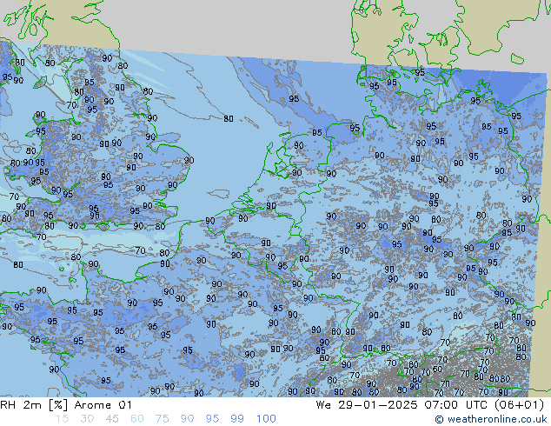Click the 'RH 2m [%] Arome 01' title
The height and width of the screenshot is (426, 551).
[66, 405]
